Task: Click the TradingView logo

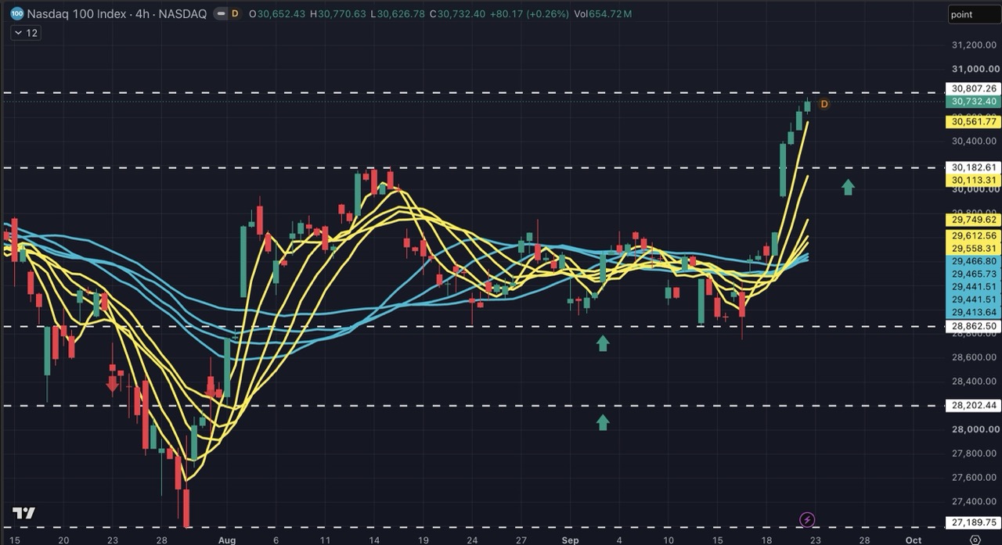Action: coord(23,514)
